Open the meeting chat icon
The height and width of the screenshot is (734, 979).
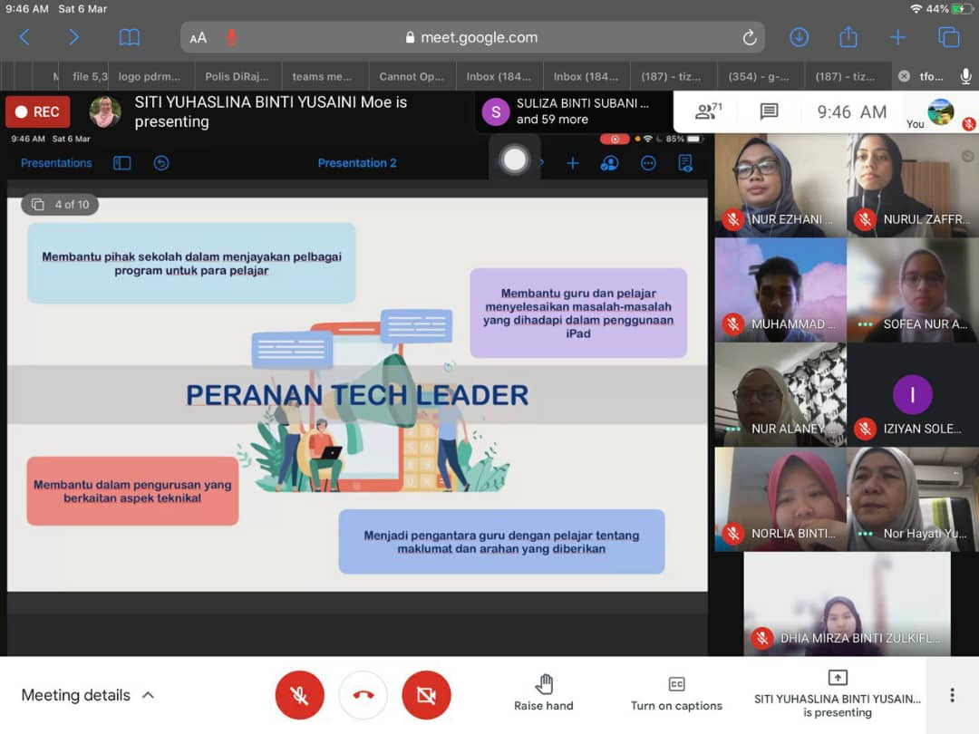pyautogui.click(x=769, y=112)
